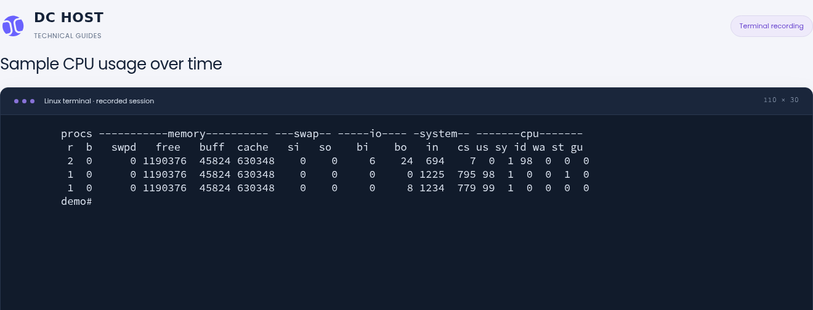The width and height of the screenshot is (813, 310).
Task: Click the value 795 in the cs column
Action: tap(466, 174)
